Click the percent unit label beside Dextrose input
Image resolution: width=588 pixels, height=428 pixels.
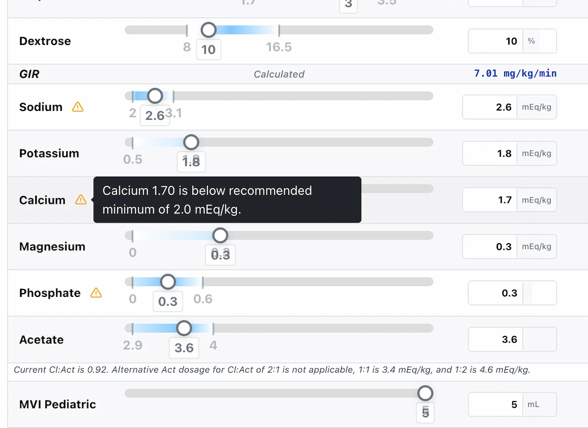(531, 41)
